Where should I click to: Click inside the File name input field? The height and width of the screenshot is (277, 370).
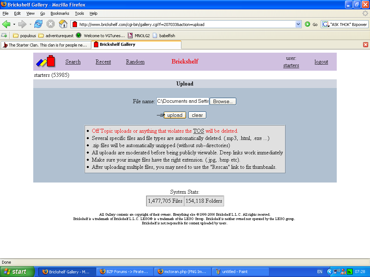(182, 101)
